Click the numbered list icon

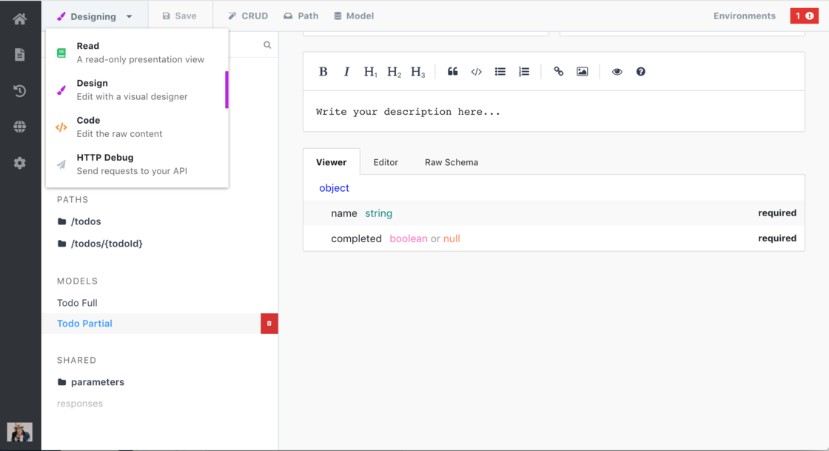[524, 71]
